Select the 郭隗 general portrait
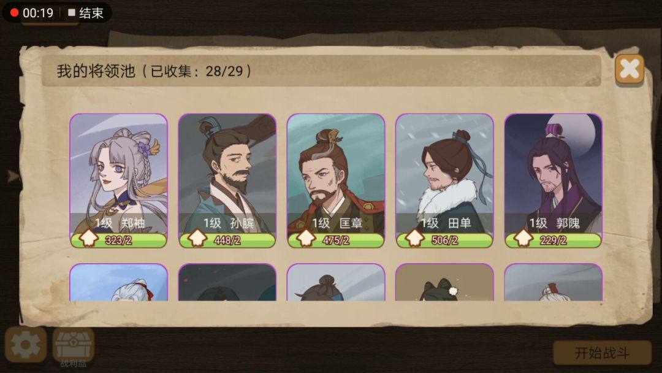Image resolution: width=662 pixels, height=373 pixels. 554,181
